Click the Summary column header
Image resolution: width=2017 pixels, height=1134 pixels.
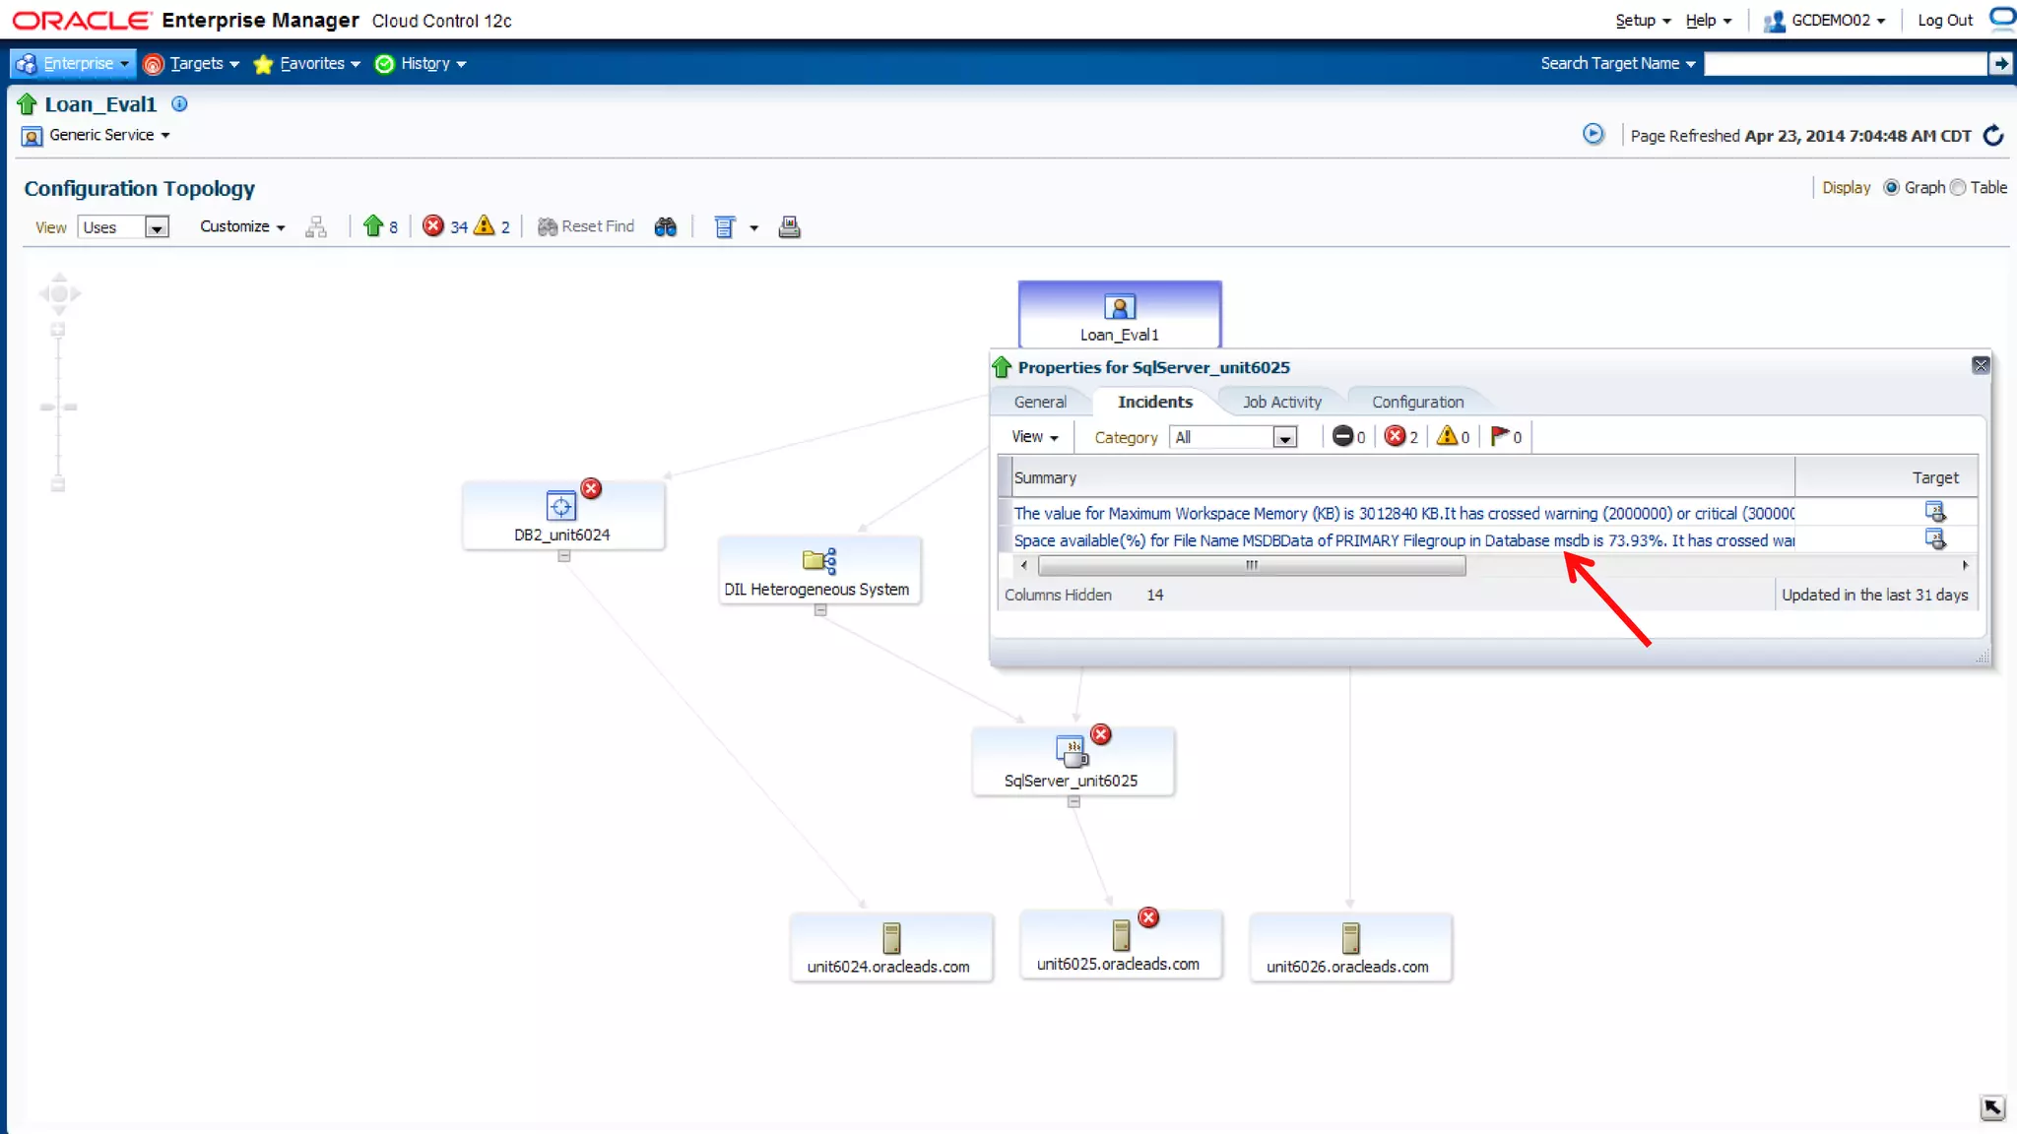pos(1403,477)
